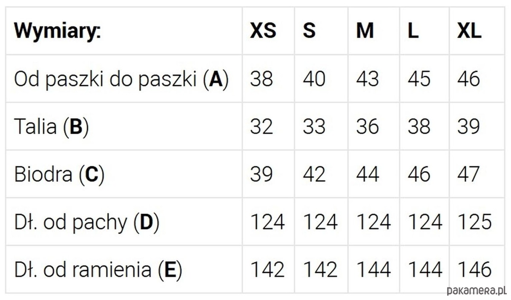This screenshot has width=511, height=300.
Task: Click the Dł. od pachy (D) label
Action: tap(86, 222)
